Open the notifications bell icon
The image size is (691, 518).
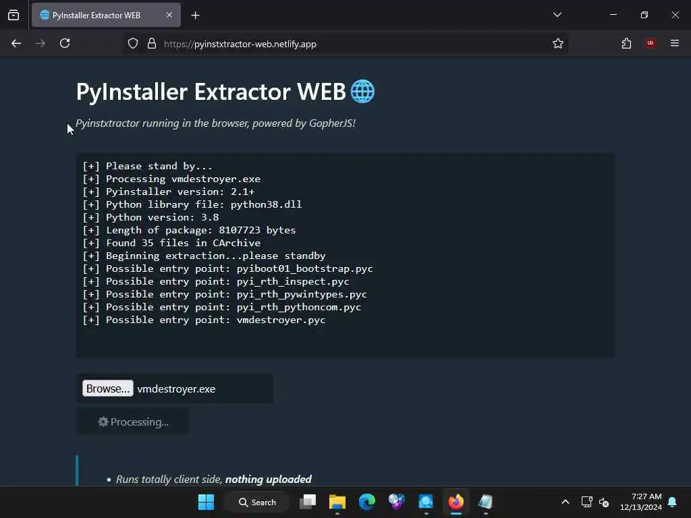coord(673,502)
